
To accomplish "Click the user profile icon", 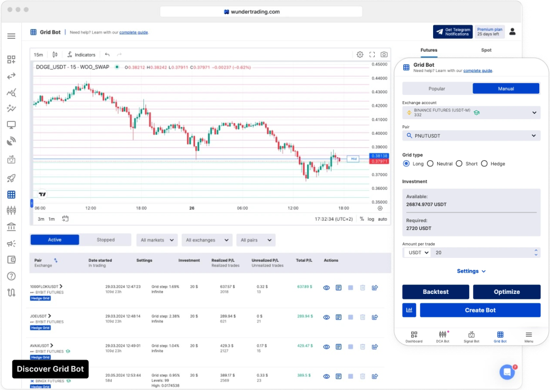I will coord(512,32).
